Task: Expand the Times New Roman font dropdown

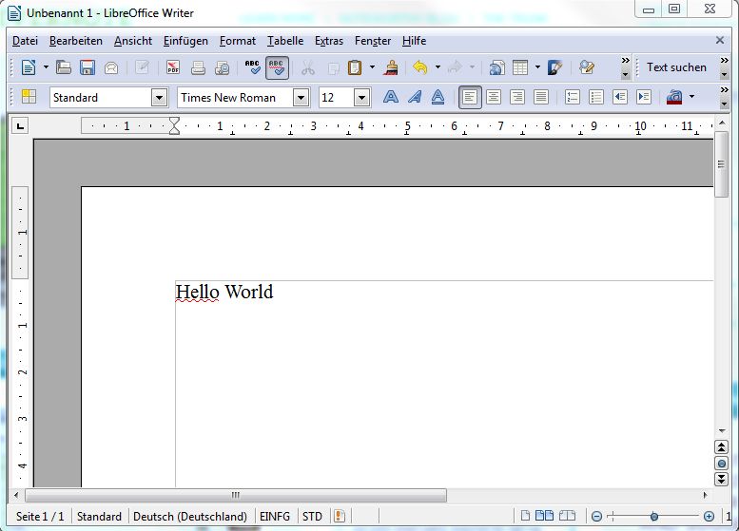Action: pos(301,97)
